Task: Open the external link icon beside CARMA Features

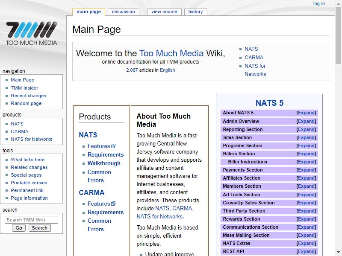Action: (x=113, y=204)
